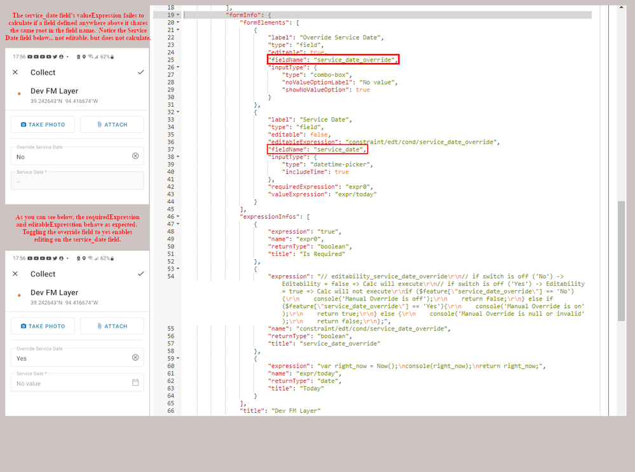Open the calendar picker icon in the Service Date field
Image resolution: width=635 pixels, height=472 pixels.
(135, 382)
